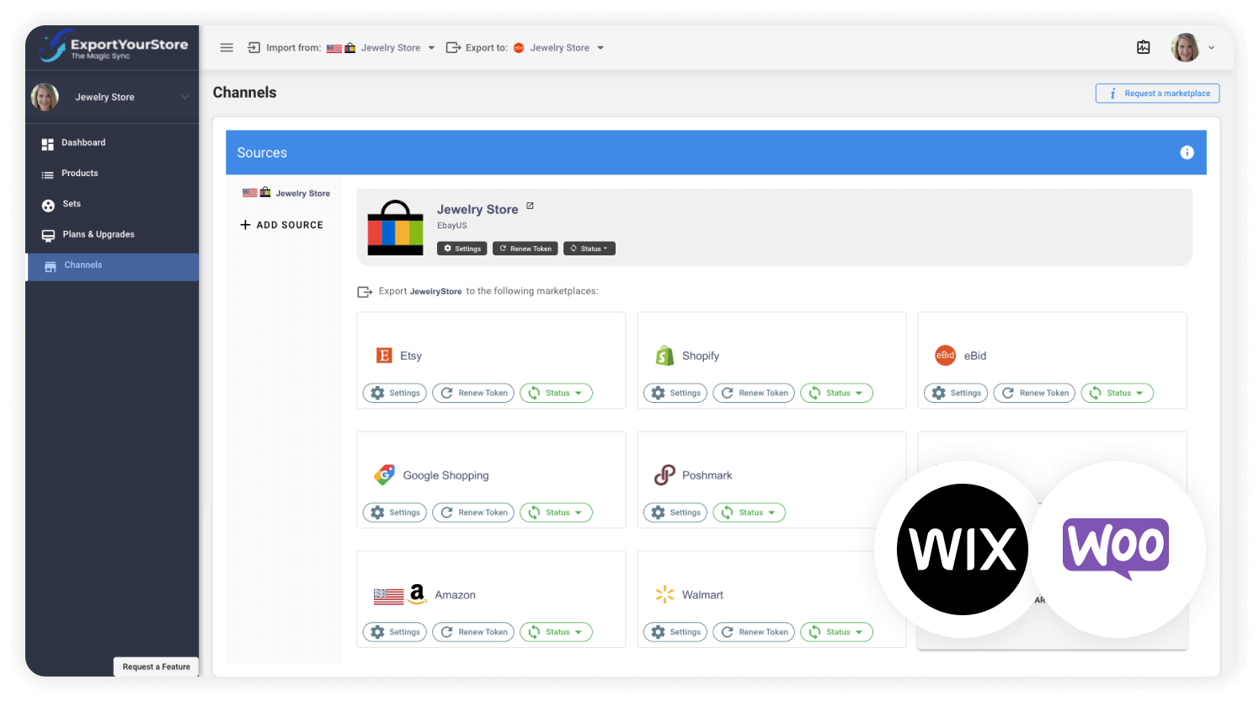Open the Import from store dropdown
This screenshot has width=1259, height=702.
pyautogui.click(x=431, y=47)
